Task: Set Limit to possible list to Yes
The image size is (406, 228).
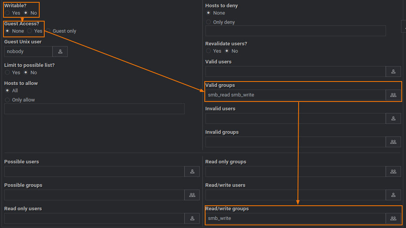Action: click(x=8, y=73)
